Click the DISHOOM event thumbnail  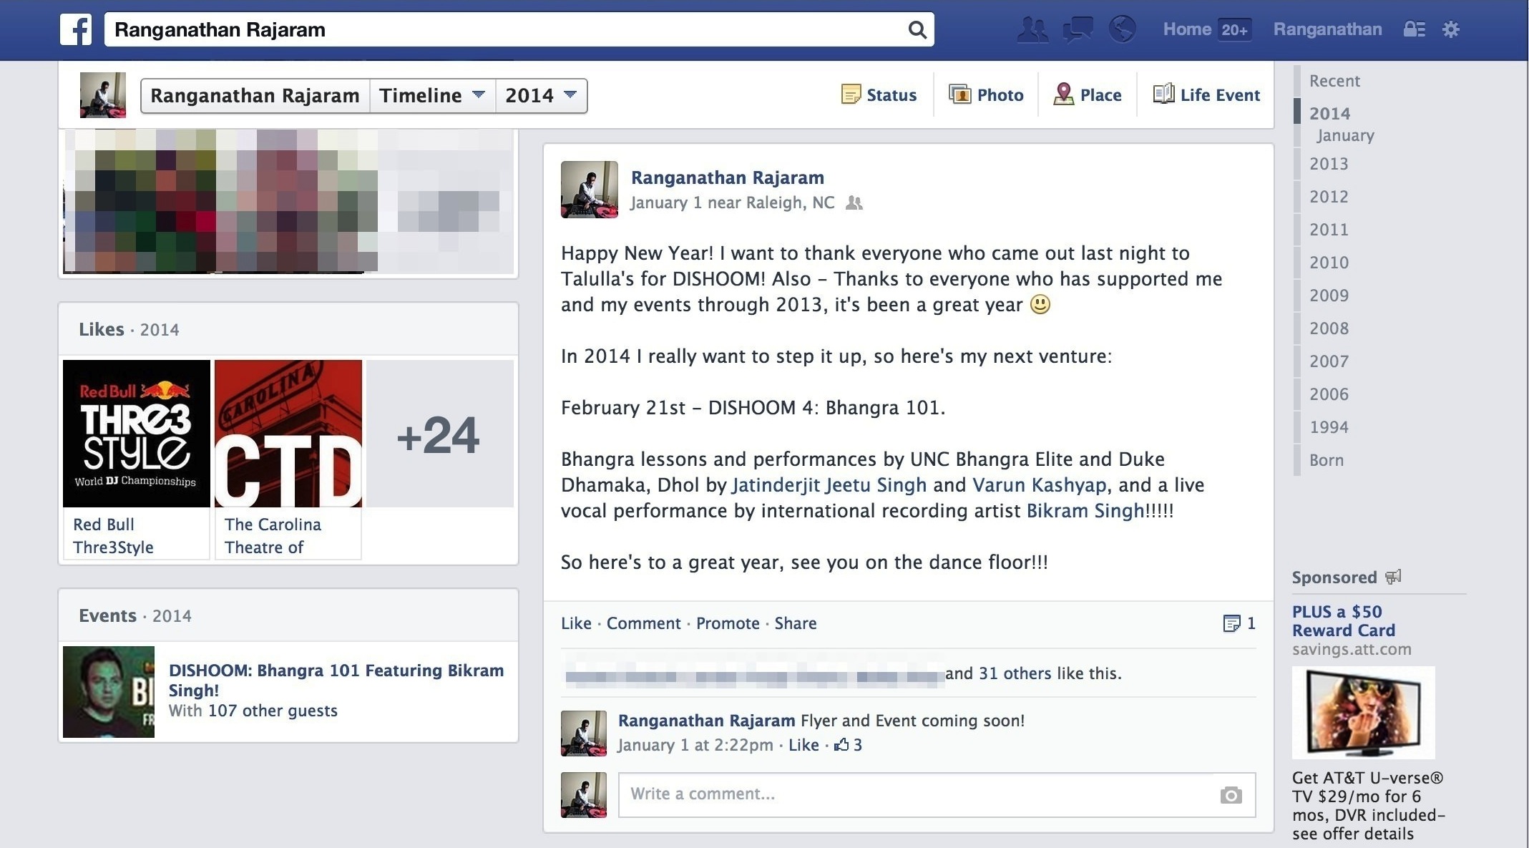coord(109,692)
